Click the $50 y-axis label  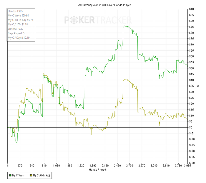(192, 68)
